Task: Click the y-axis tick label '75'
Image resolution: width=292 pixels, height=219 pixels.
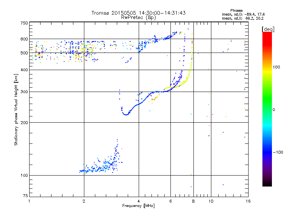Action: click(x=26, y=196)
